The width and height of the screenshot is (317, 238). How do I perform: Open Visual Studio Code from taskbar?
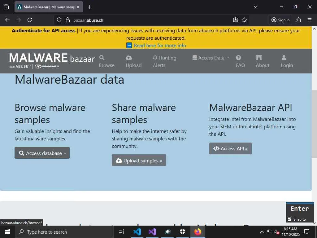click(137, 232)
